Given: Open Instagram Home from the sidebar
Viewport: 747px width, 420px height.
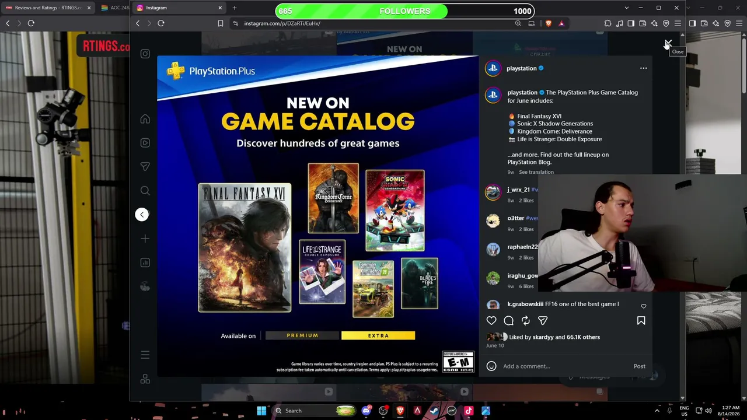Looking at the screenshot, I should coord(145,119).
